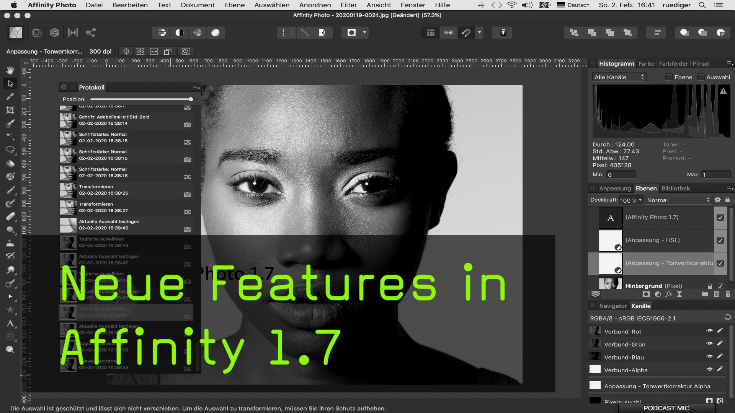Switch to the Anpassung tab
This screenshot has width=735, height=413.
pyautogui.click(x=615, y=188)
